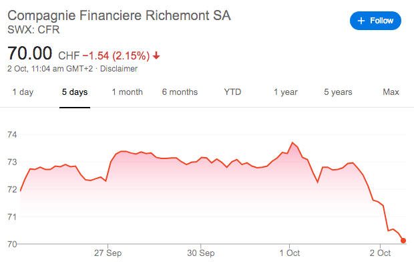View the 1 year chart

[x=285, y=92]
